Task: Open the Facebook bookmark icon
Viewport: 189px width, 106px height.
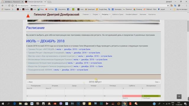Action: click(x=68, y=9)
